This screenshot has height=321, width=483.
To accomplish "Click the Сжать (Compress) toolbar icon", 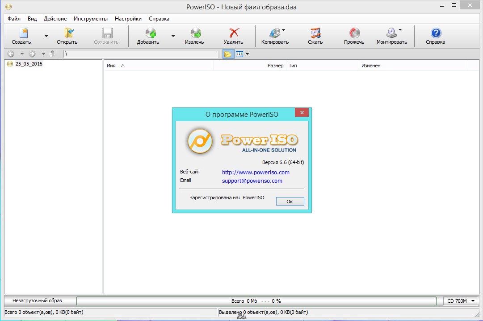I will [315, 33].
